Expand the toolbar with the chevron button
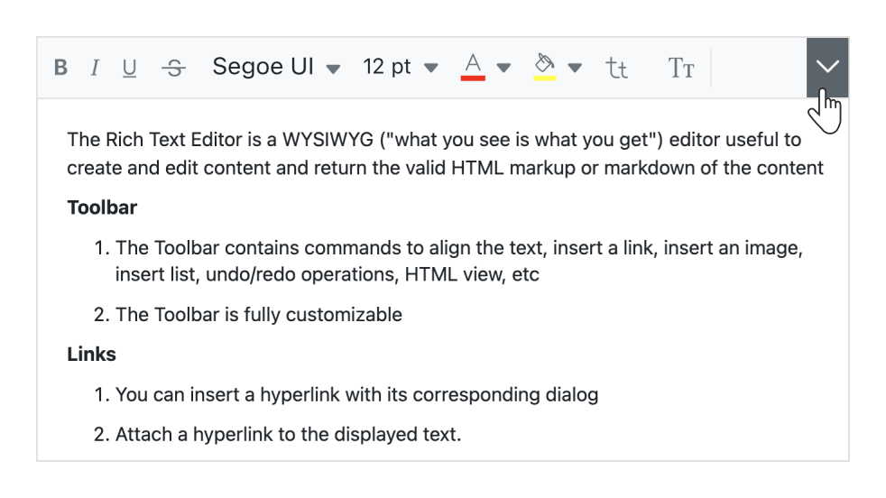Screen dimensions: 886x498 tap(827, 68)
